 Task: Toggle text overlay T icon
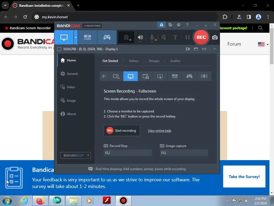click(175, 37)
